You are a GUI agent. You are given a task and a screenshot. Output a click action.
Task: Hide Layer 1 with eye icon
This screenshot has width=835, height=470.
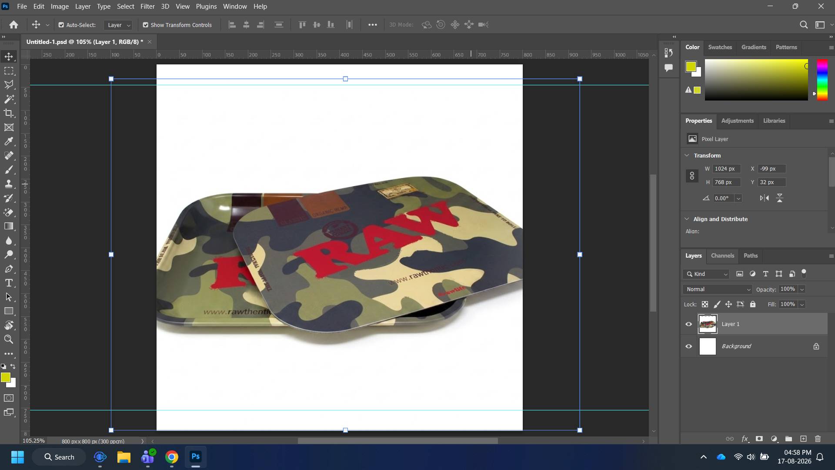689,324
